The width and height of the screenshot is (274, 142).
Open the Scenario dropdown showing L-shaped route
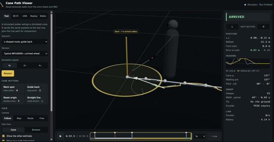[24, 42]
